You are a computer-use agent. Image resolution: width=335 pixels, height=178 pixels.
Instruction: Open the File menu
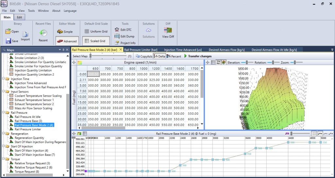coord(5,11)
